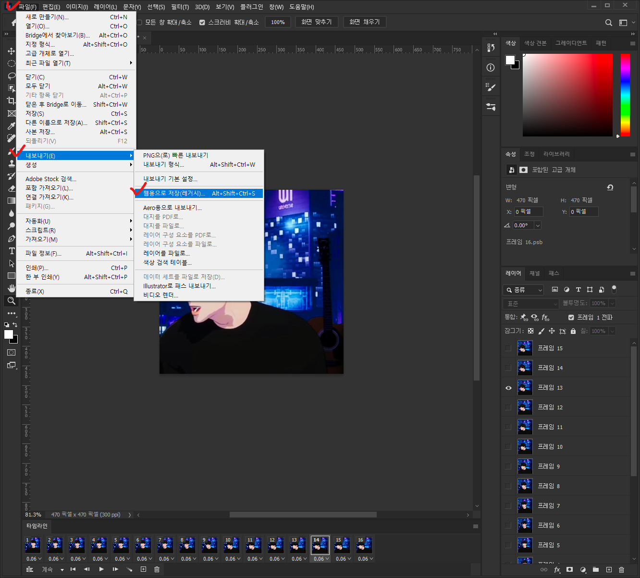
Task: Show layer 프레임 10 visibility box
Action: coord(508,447)
